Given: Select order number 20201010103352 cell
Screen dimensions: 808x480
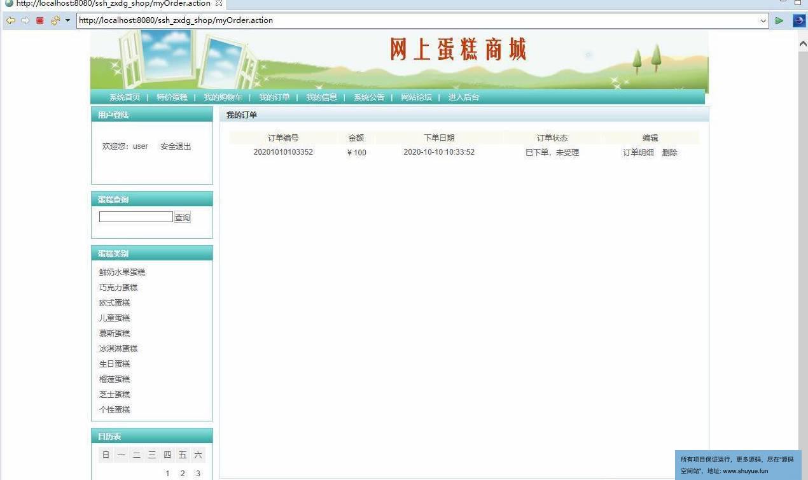Looking at the screenshot, I should click(283, 152).
